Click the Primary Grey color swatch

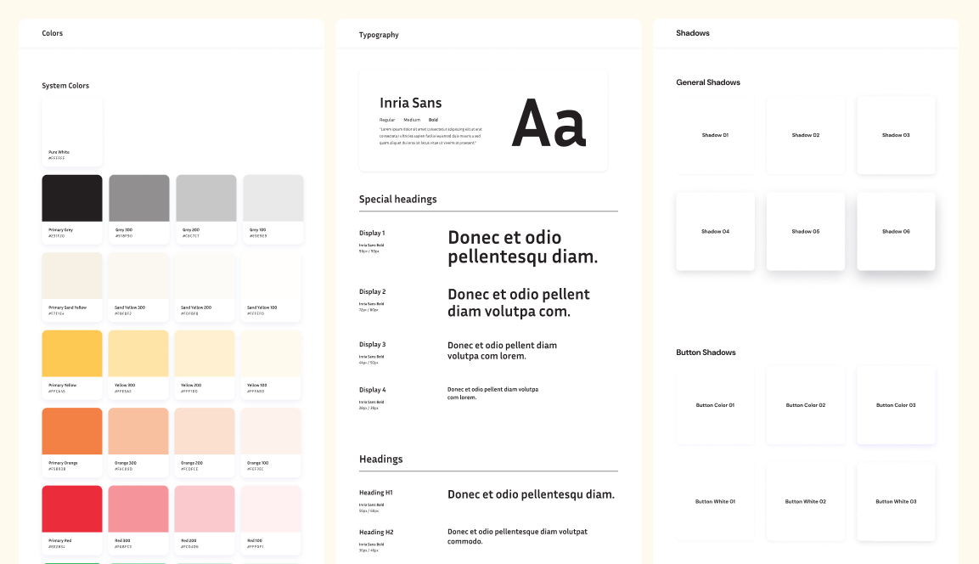pyautogui.click(x=72, y=199)
